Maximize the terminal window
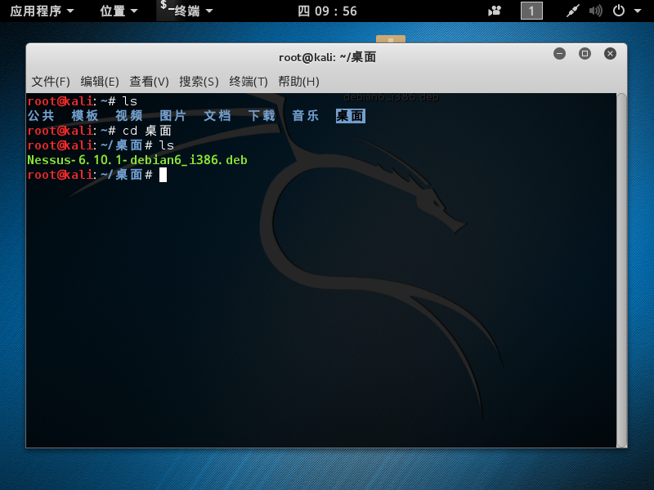Image resolution: width=654 pixels, height=490 pixels. [x=585, y=54]
